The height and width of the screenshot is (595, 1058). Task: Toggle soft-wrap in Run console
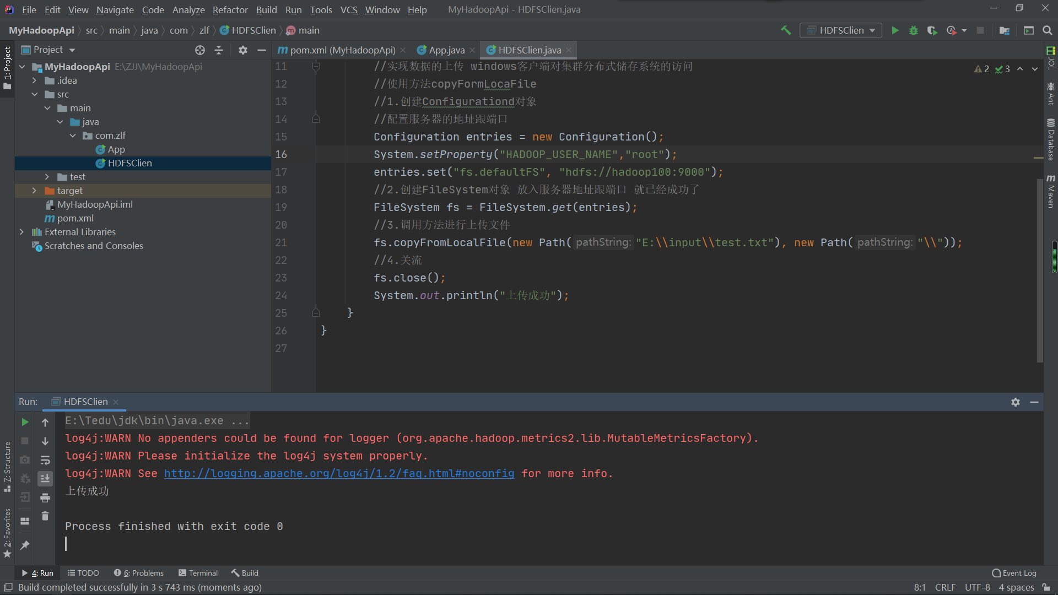pos(45,460)
